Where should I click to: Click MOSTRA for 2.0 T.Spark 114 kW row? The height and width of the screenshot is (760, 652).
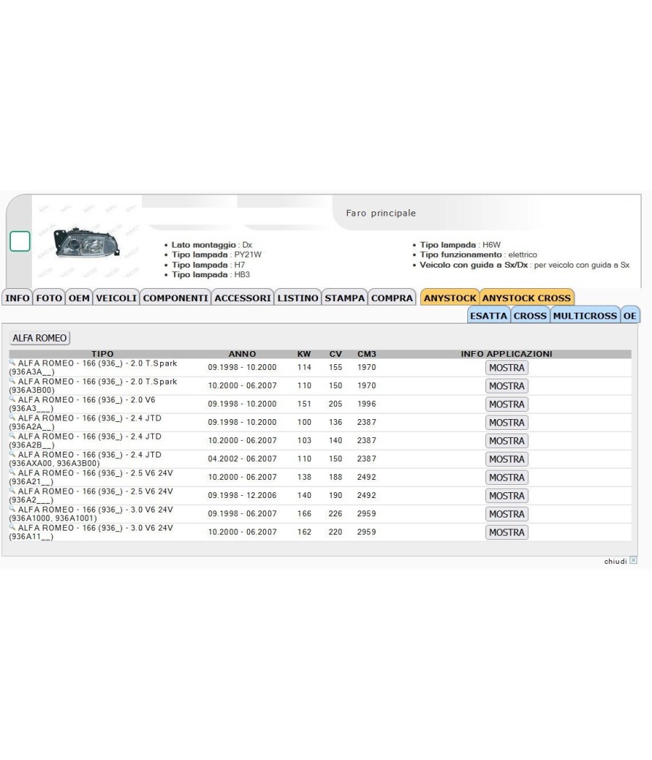click(506, 368)
